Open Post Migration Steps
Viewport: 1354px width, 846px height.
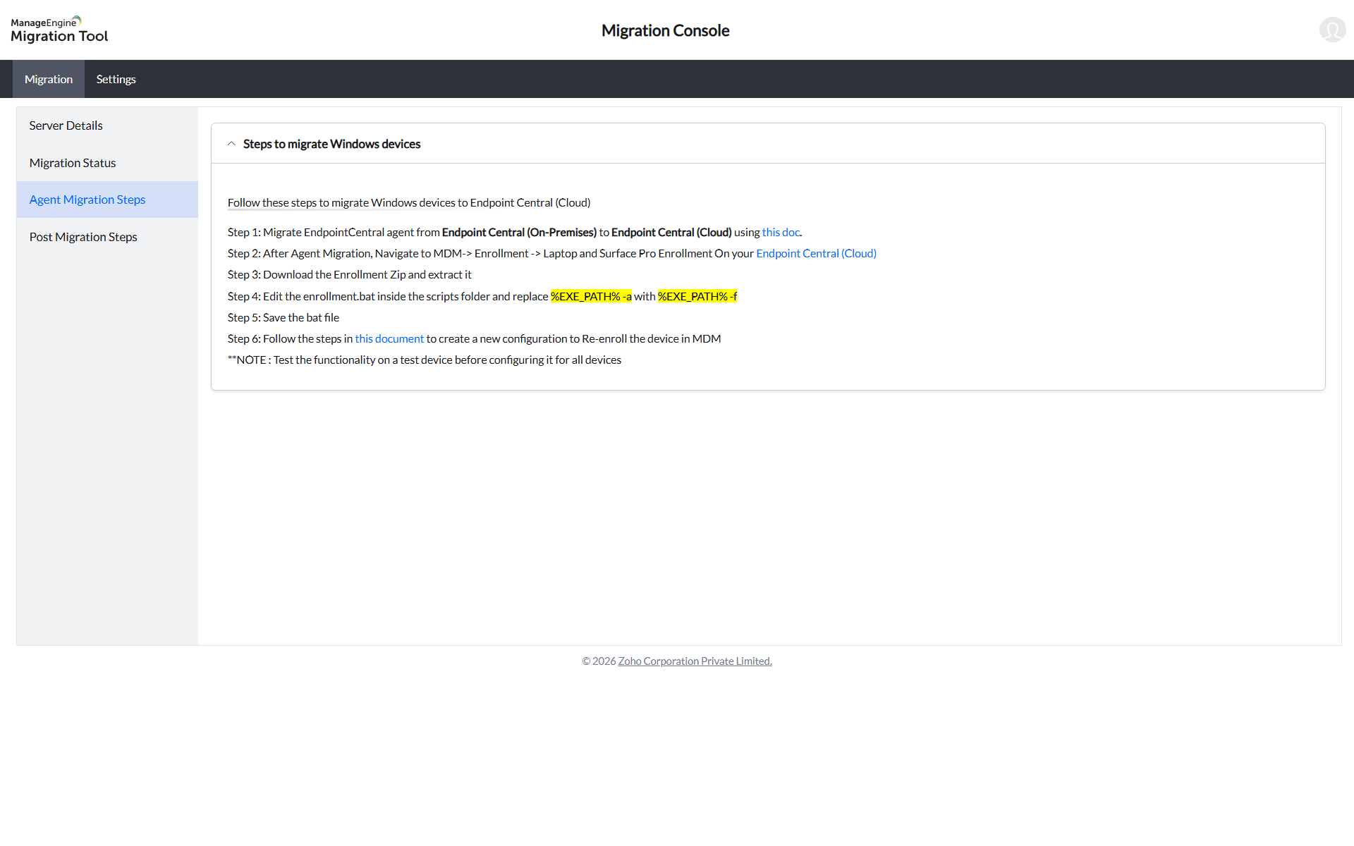click(x=107, y=237)
